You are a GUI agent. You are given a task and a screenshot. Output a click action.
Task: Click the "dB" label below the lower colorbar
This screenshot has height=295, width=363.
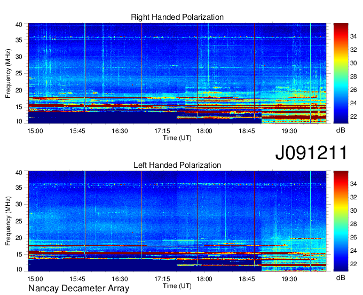coord(341,277)
